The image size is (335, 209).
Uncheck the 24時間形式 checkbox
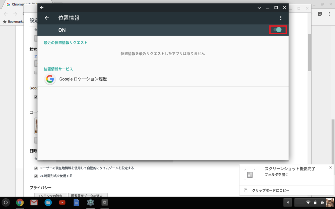[36, 176]
